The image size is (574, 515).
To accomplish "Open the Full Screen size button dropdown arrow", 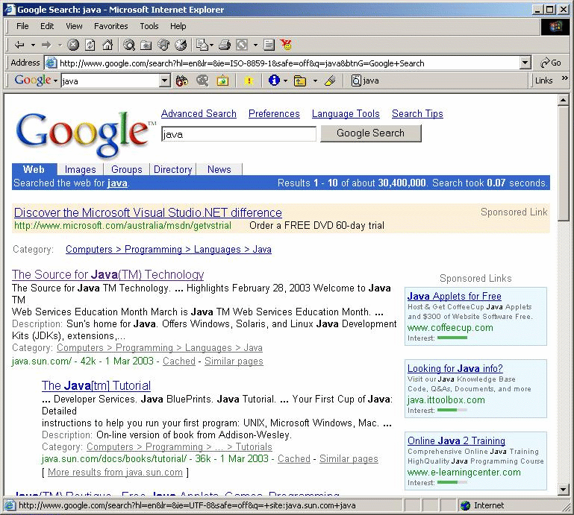I will [x=255, y=45].
